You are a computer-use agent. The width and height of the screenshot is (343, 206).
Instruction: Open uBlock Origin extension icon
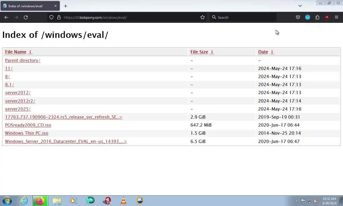pyautogui.click(x=327, y=17)
